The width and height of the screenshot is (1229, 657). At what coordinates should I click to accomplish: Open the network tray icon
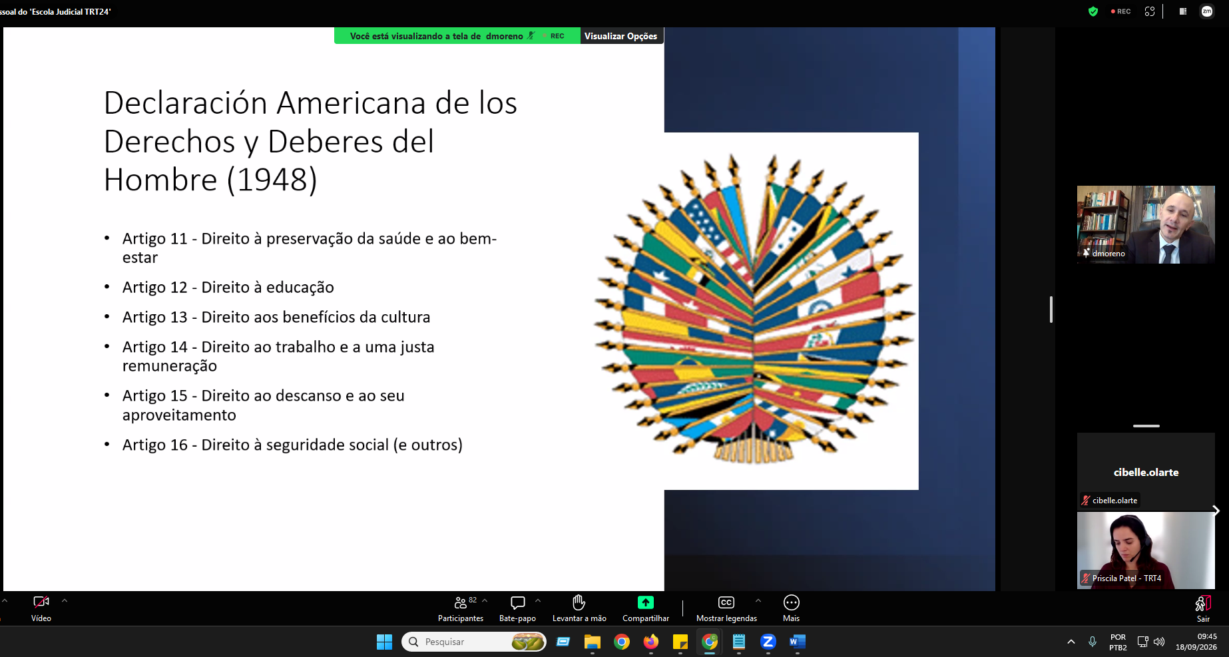point(1142,642)
